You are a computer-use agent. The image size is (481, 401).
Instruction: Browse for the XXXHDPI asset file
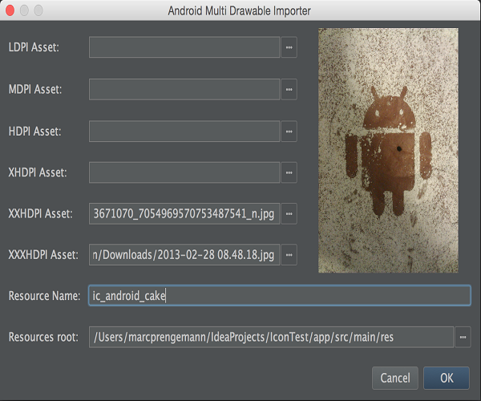(289, 255)
